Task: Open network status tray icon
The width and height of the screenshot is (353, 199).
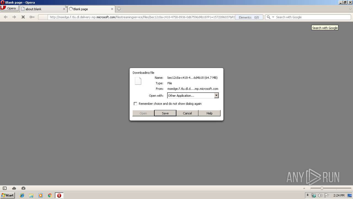Action: [x=314, y=195]
